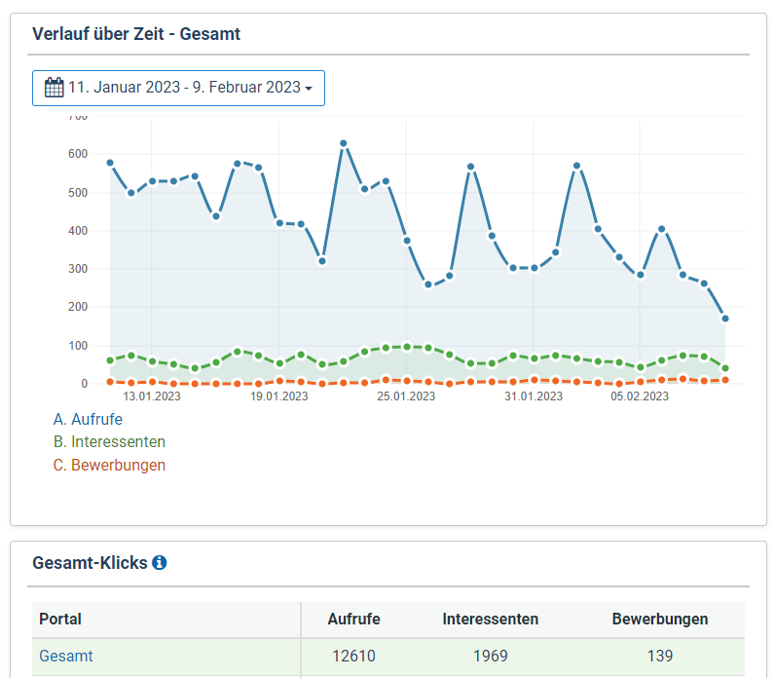The width and height of the screenshot is (776, 678).
Task: Open the date range dropdown caret
Action: pyautogui.click(x=309, y=89)
